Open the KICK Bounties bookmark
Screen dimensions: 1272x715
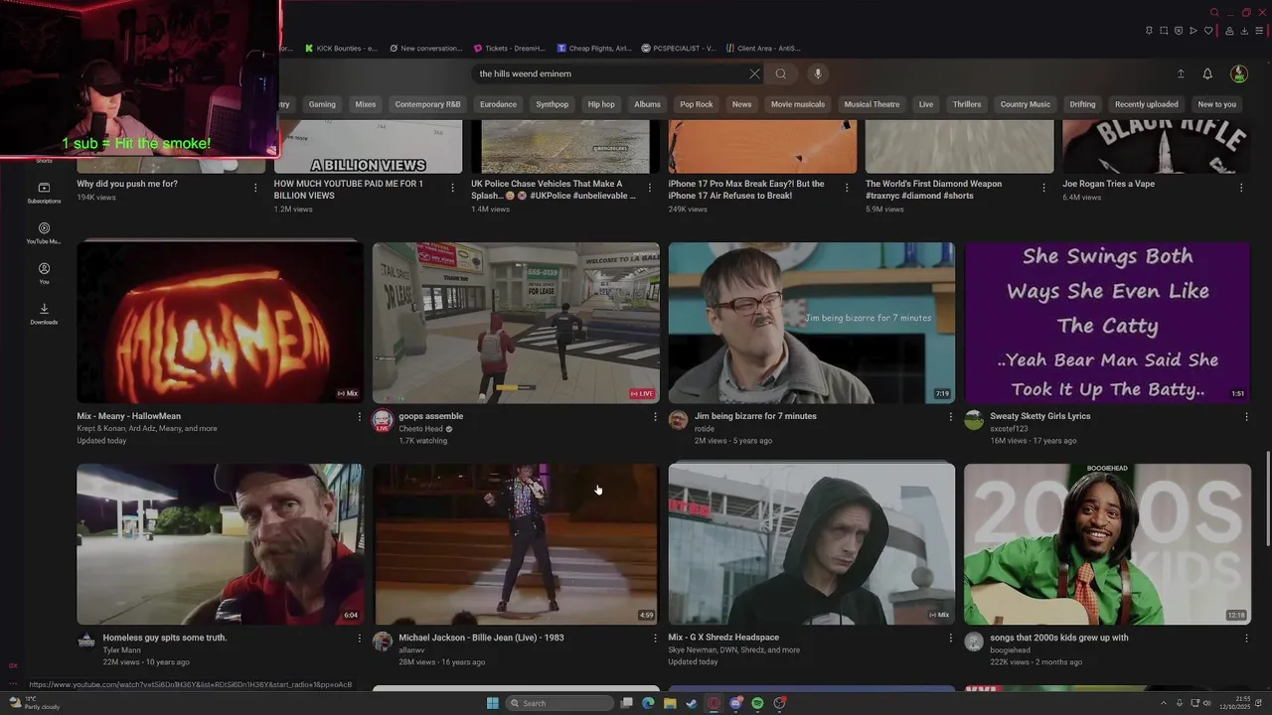coord(341,48)
